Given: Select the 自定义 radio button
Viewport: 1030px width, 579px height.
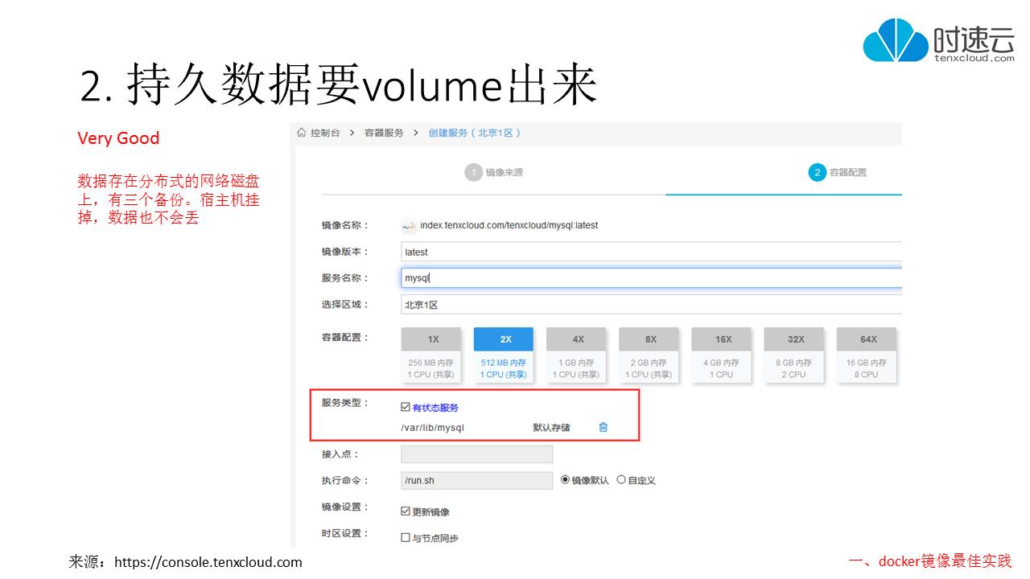Looking at the screenshot, I should 621,480.
